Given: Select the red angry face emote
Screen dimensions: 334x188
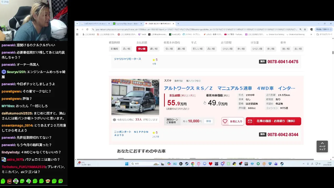Looking at the screenshot, I should coord(9,181).
